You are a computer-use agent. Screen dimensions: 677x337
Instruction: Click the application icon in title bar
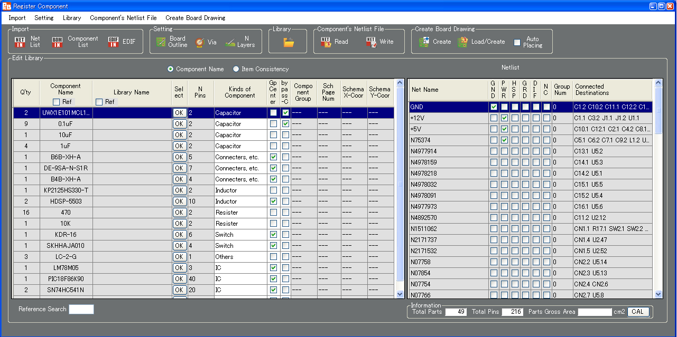7,6
